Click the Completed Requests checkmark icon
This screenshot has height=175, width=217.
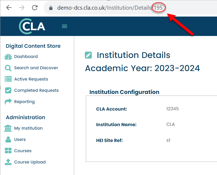pos(8,90)
